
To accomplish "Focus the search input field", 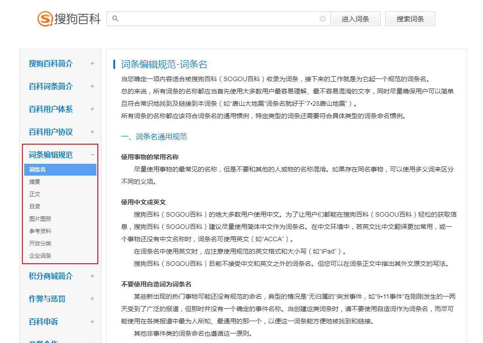I will [x=218, y=19].
